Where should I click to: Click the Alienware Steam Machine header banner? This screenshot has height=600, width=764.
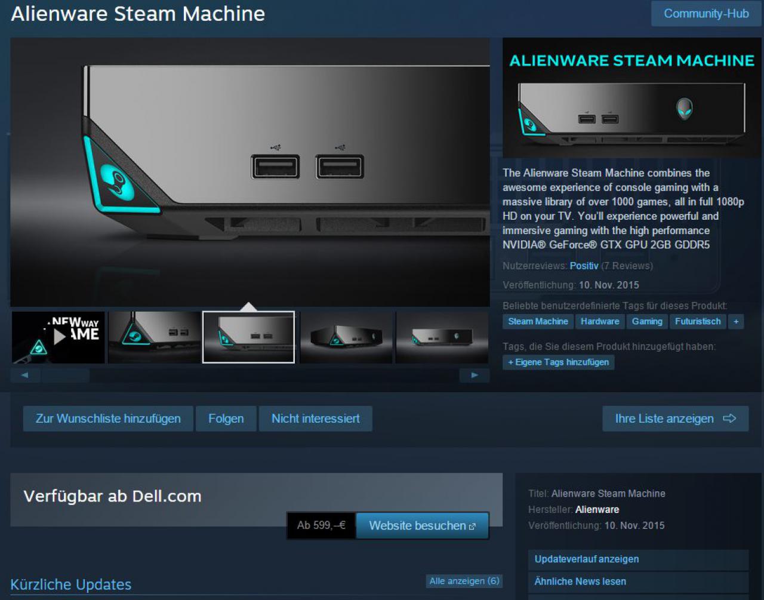631,98
